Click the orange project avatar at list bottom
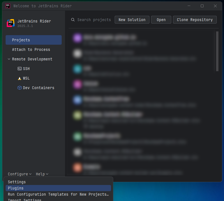This screenshot has width=224, height=201. tap(77, 167)
